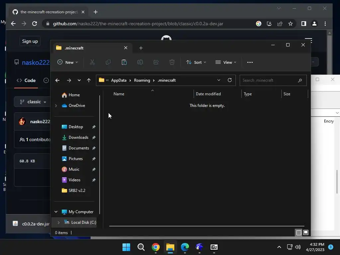Open Chrome's three-dot menu
Viewport: 340px width, 255px height.
point(325,24)
